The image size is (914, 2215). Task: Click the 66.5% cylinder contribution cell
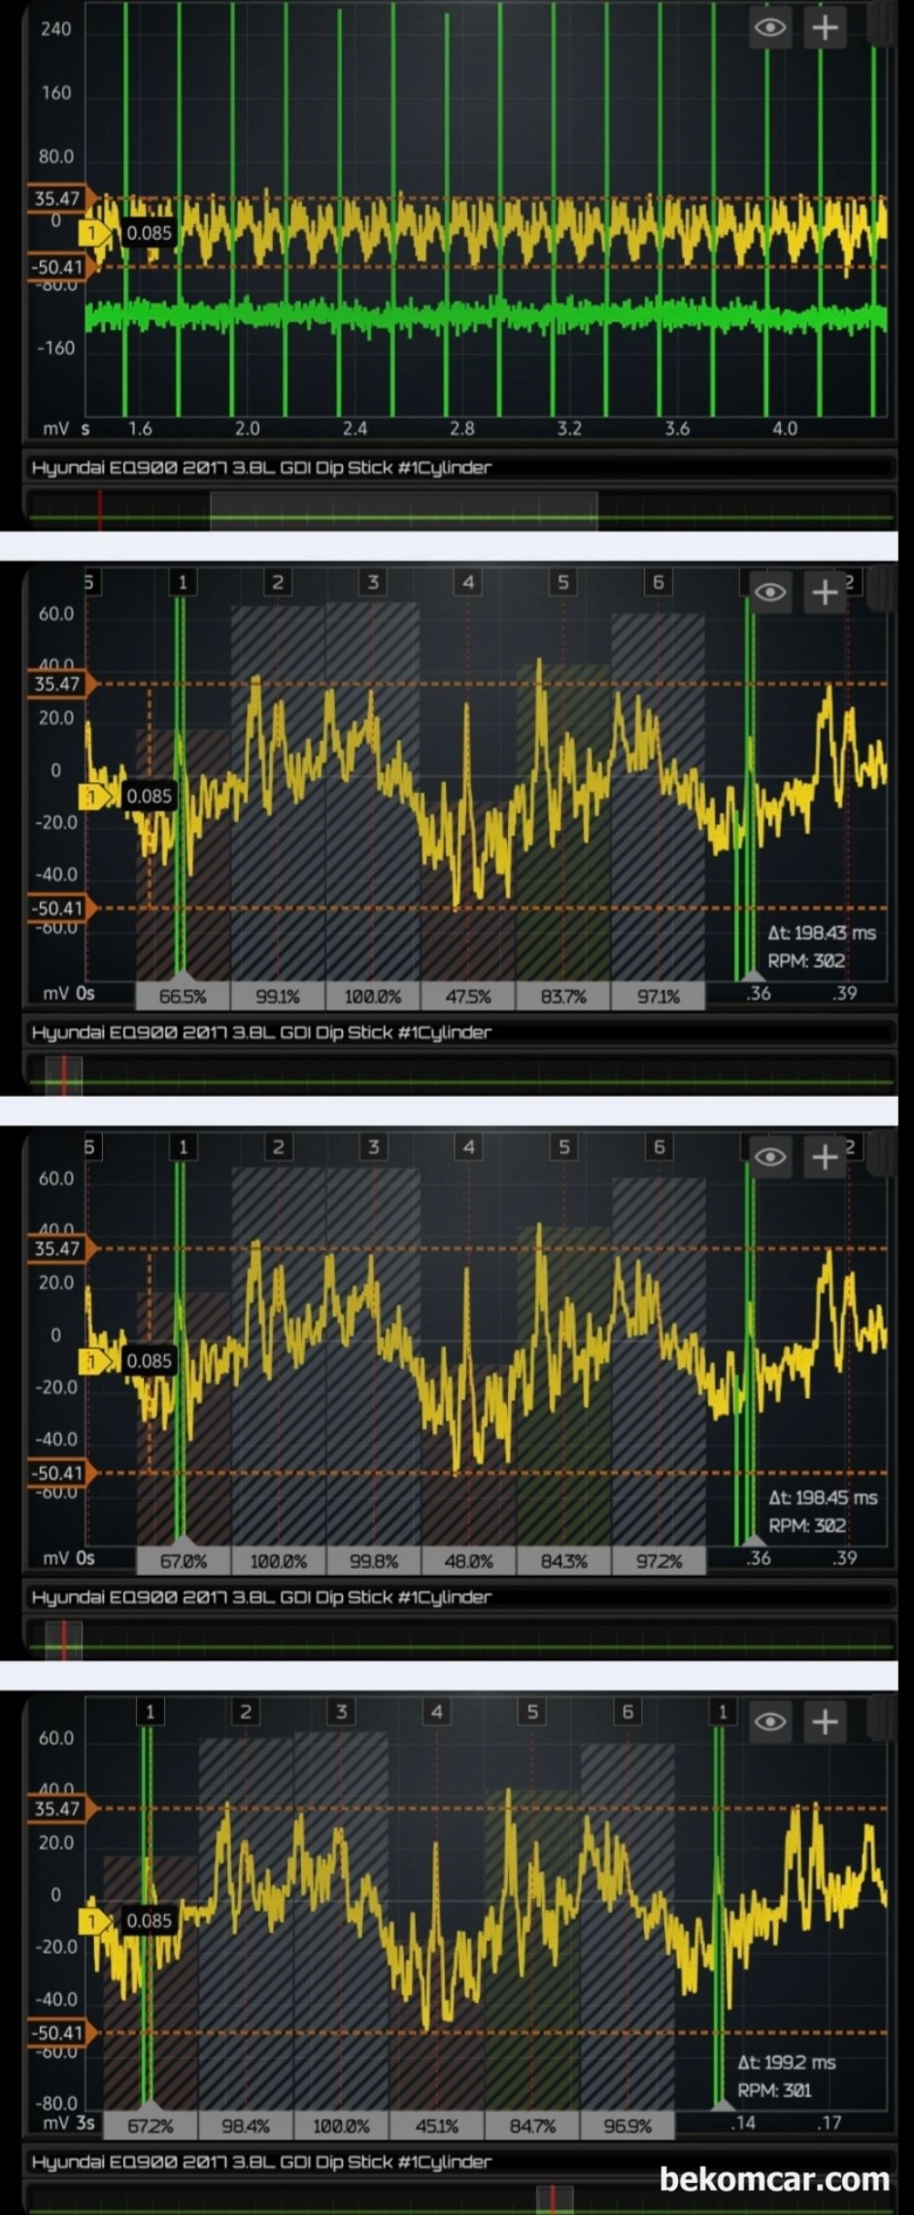183,996
